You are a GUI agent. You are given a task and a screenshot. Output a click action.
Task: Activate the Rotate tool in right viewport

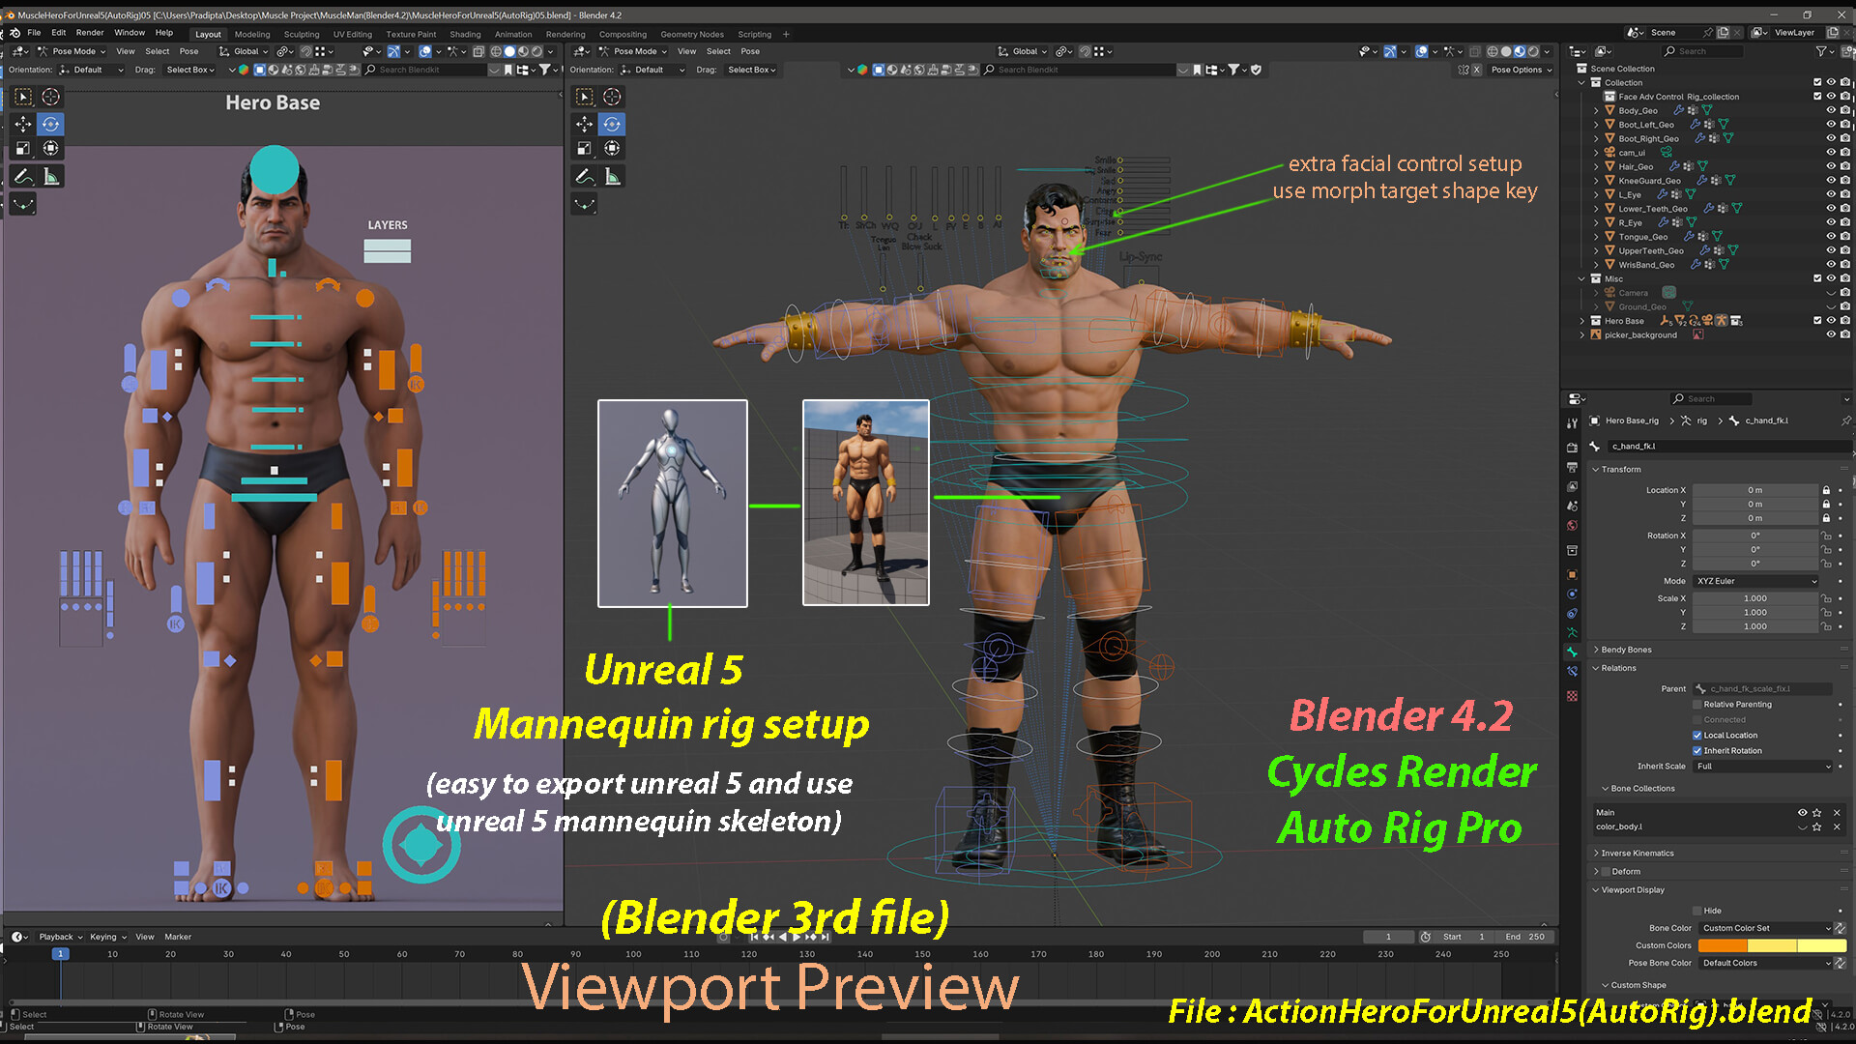[x=612, y=124]
